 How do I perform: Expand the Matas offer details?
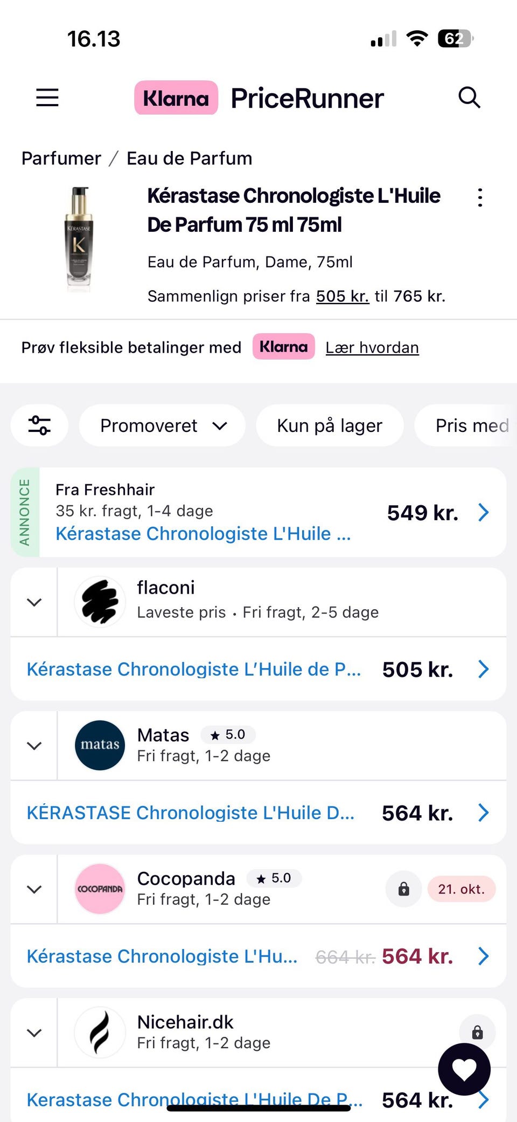tap(34, 745)
